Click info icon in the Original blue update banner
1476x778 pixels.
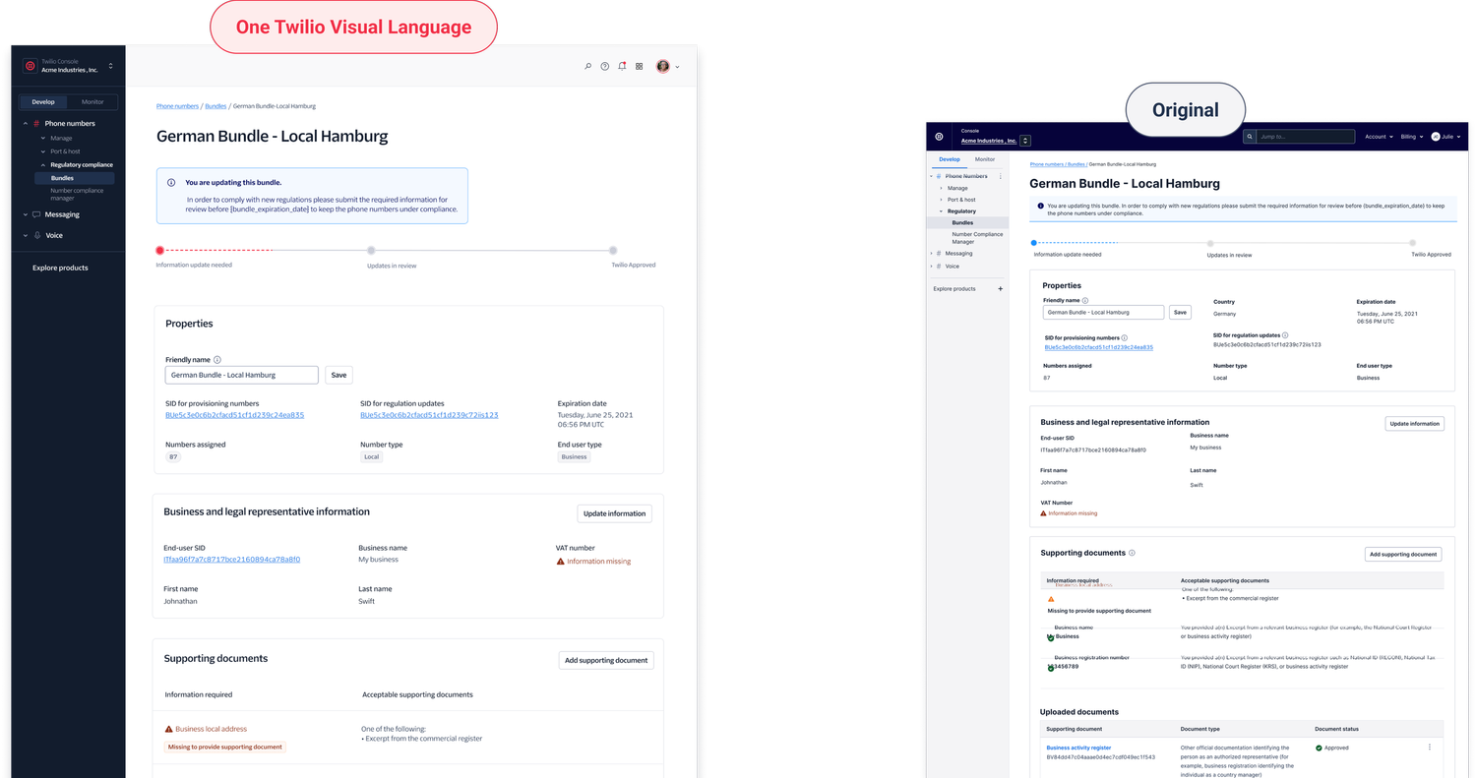click(x=1041, y=206)
